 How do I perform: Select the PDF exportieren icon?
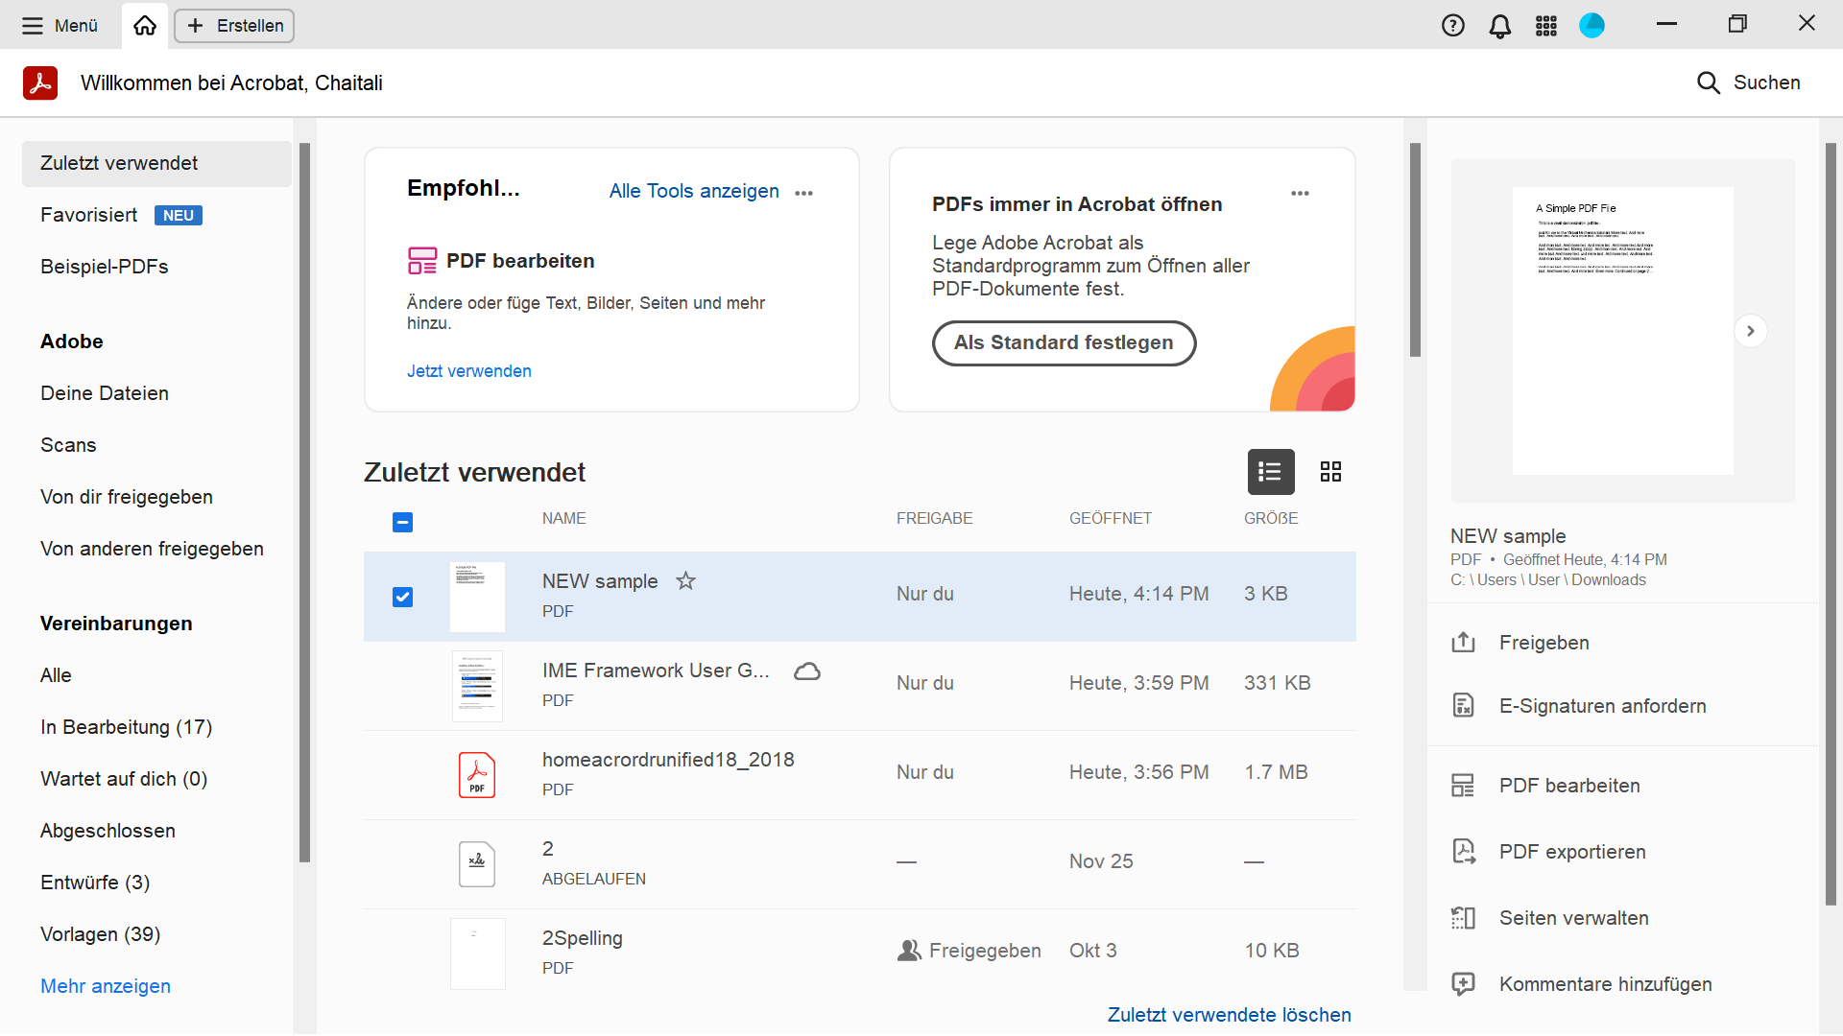pyautogui.click(x=1463, y=851)
